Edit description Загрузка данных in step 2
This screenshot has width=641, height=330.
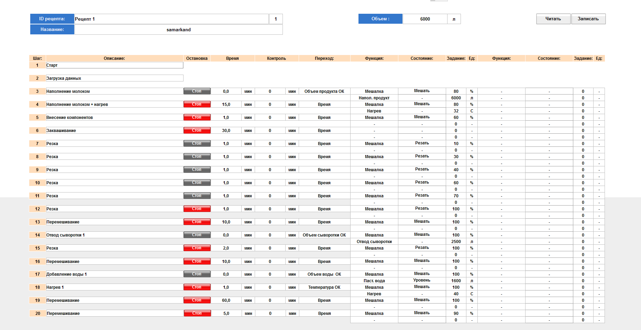click(114, 78)
